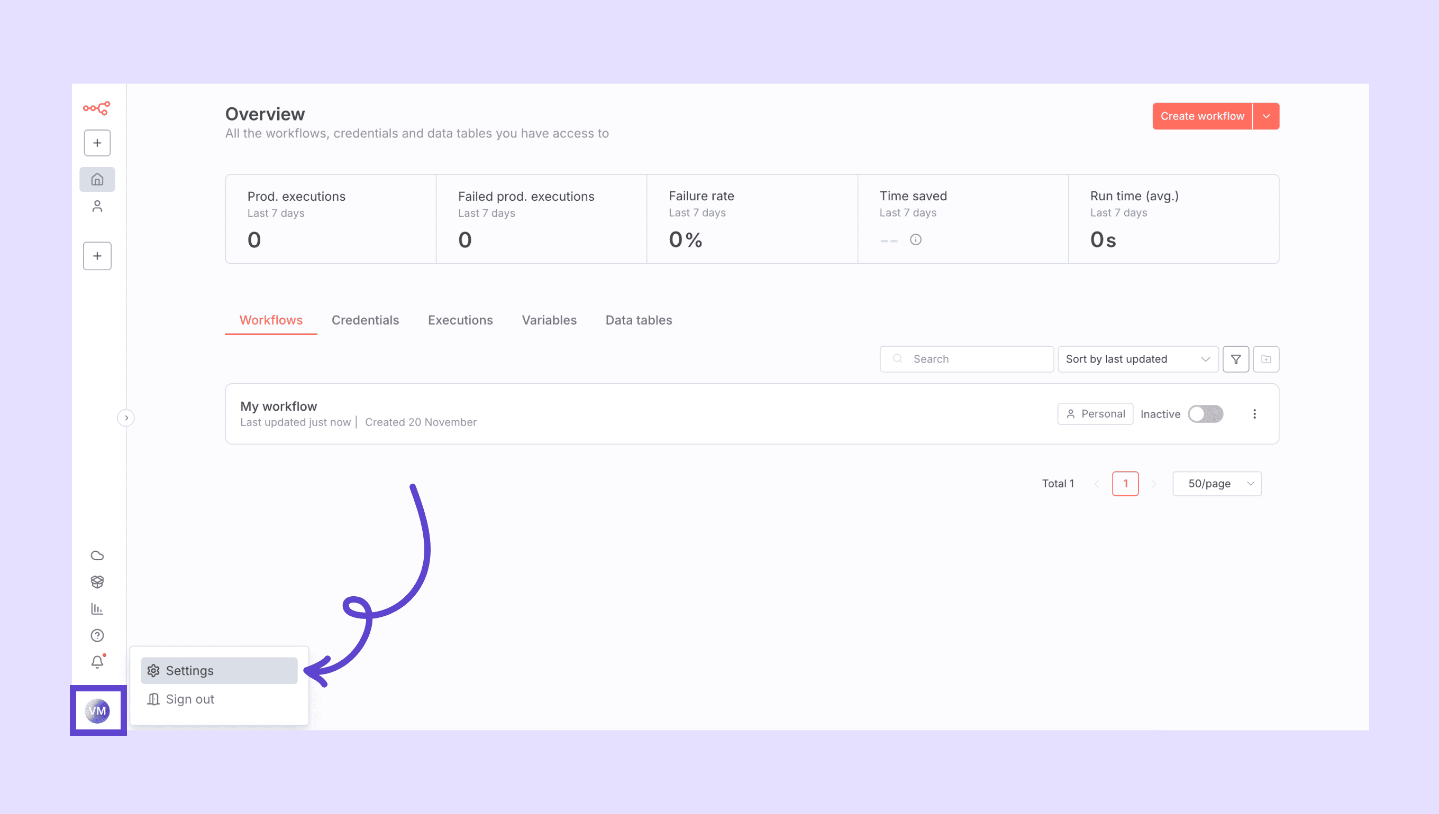Open the Overview home icon
Screen dimensions: 1439x814
(x=97, y=180)
